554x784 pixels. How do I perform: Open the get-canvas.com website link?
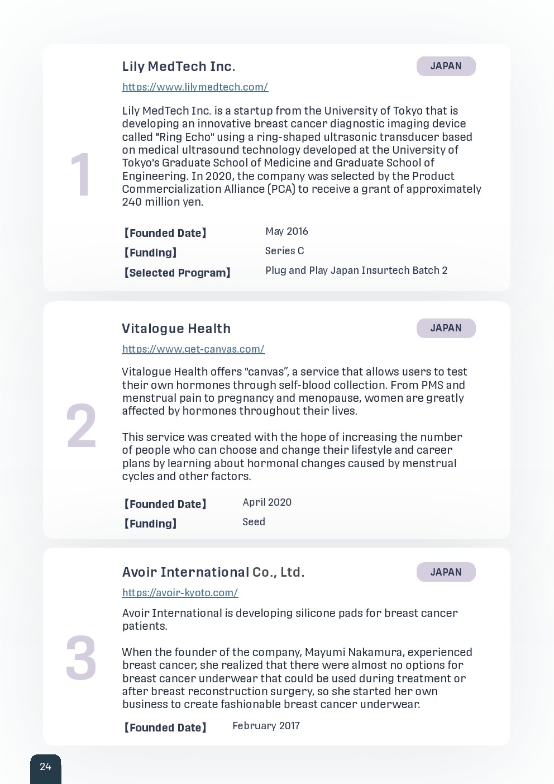coord(193,349)
